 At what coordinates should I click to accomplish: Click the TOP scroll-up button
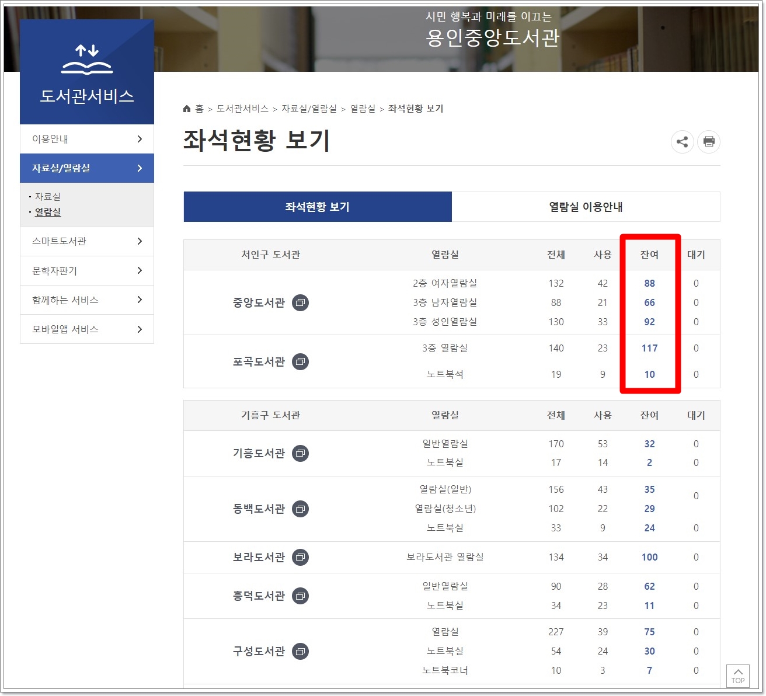(738, 676)
